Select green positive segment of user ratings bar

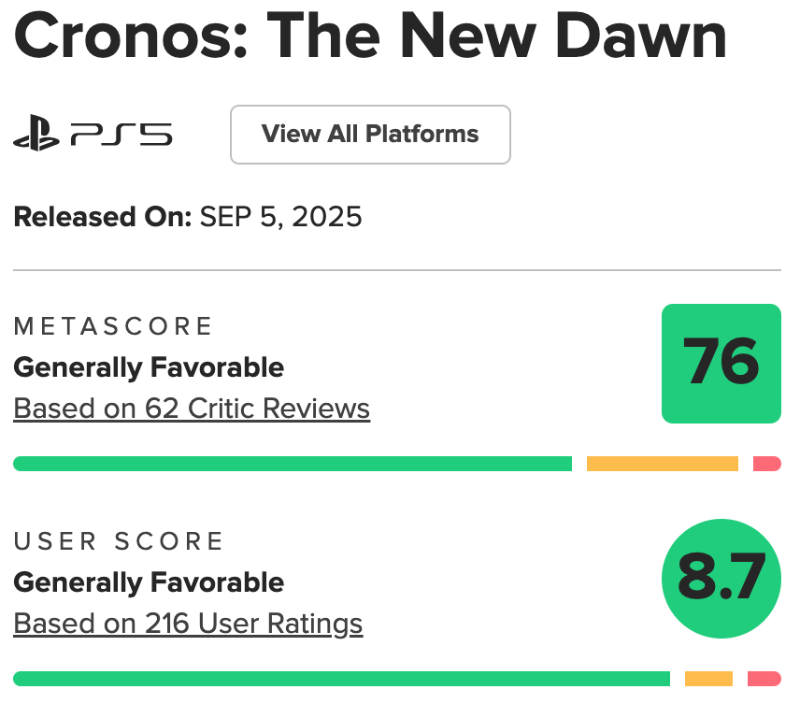(x=341, y=679)
